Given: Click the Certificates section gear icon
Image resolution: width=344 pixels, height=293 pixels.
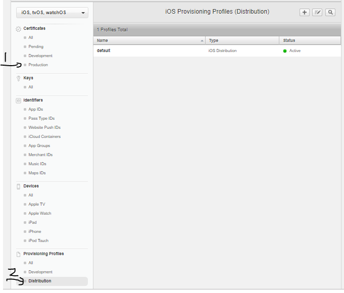Looking at the screenshot, I should (x=19, y=29).
